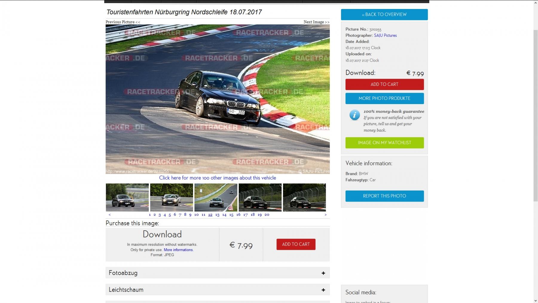Expand the Leichtschaum product section
This screenshot has height=303, width=538.
(x=323, y=290)
